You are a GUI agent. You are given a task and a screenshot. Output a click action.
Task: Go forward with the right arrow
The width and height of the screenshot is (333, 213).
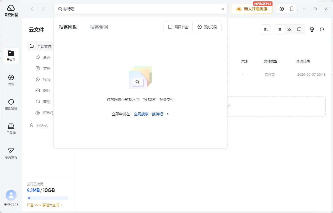43,9
